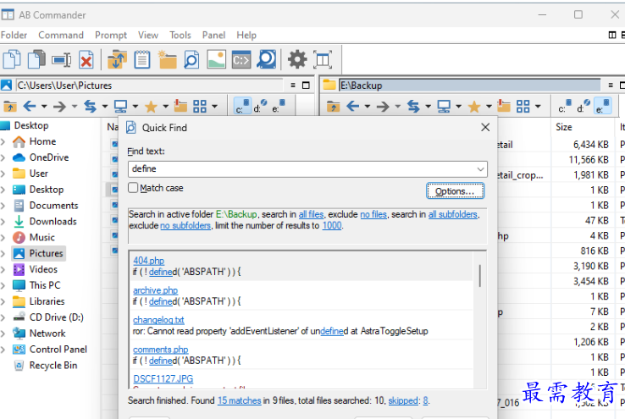
Task: Click the left panel switch folders icon
Action: pos(90,107)
